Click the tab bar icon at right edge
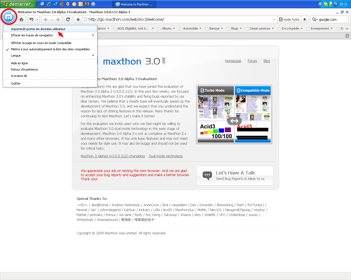351x280 pixels. 347,36
